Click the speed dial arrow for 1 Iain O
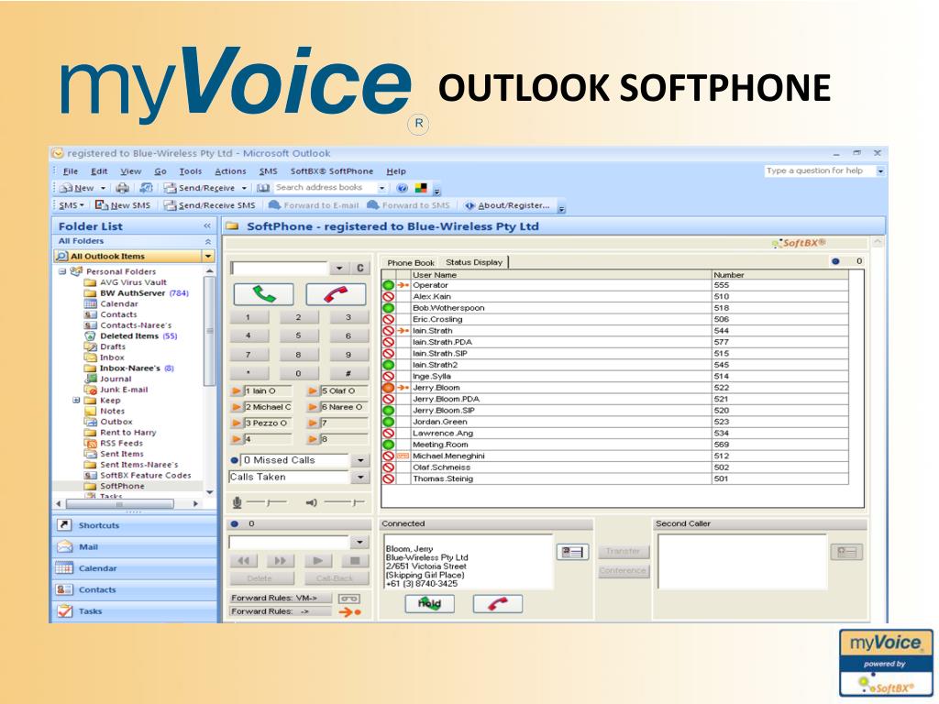 coord(237,390)
